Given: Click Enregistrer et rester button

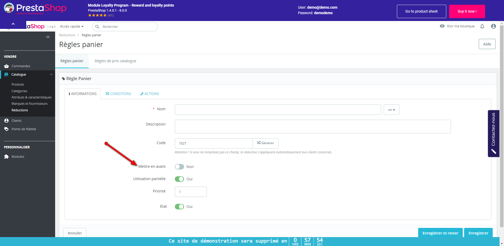Looking at the screenshot, I should [x=440, y=233].
